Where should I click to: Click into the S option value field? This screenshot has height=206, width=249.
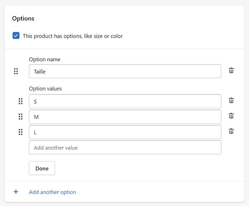pos(125,101)
